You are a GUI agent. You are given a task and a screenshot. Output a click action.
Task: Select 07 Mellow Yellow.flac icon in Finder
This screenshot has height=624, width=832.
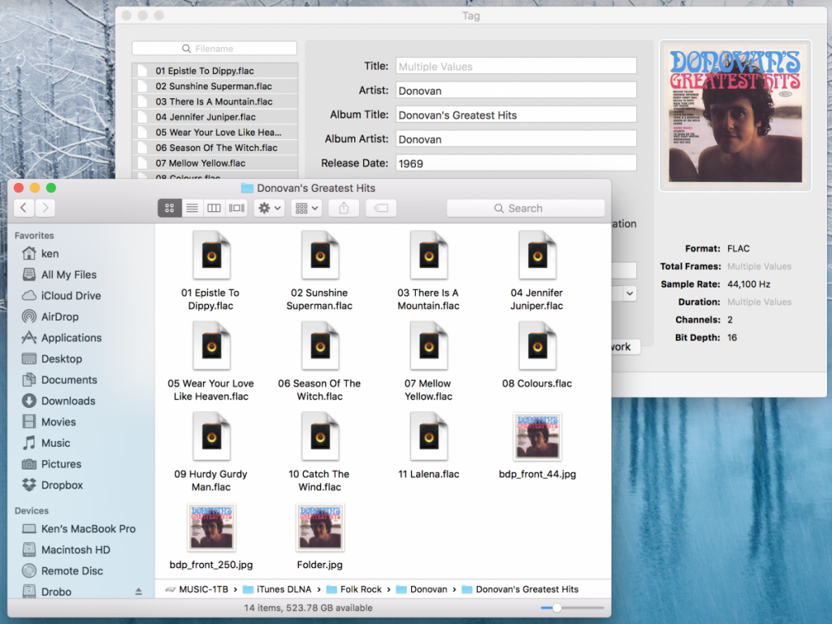pos(429,346)
